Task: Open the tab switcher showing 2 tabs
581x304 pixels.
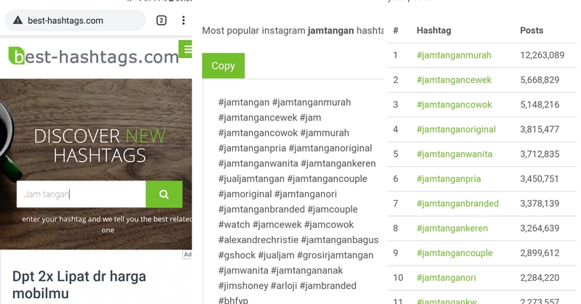Action: coord(161,20)
